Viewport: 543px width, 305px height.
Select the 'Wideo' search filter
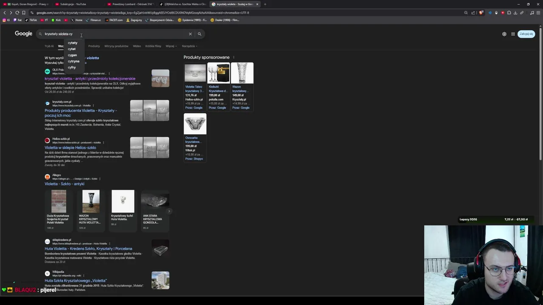(x=137, y=46)
